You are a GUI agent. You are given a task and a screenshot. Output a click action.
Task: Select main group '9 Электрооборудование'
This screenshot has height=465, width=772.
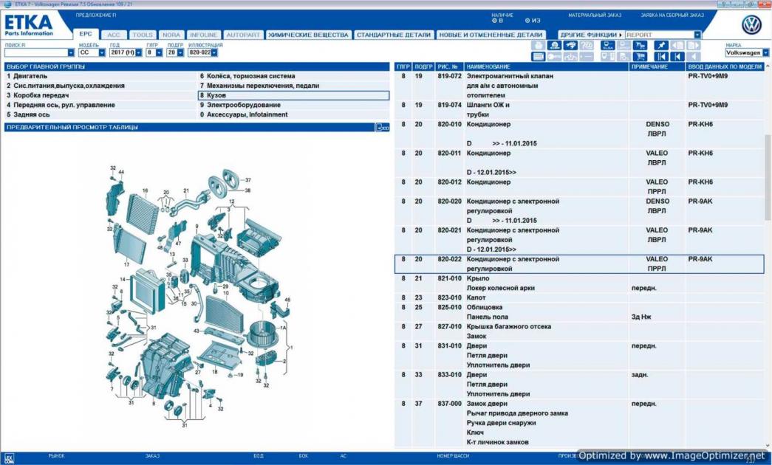(293, 105)
